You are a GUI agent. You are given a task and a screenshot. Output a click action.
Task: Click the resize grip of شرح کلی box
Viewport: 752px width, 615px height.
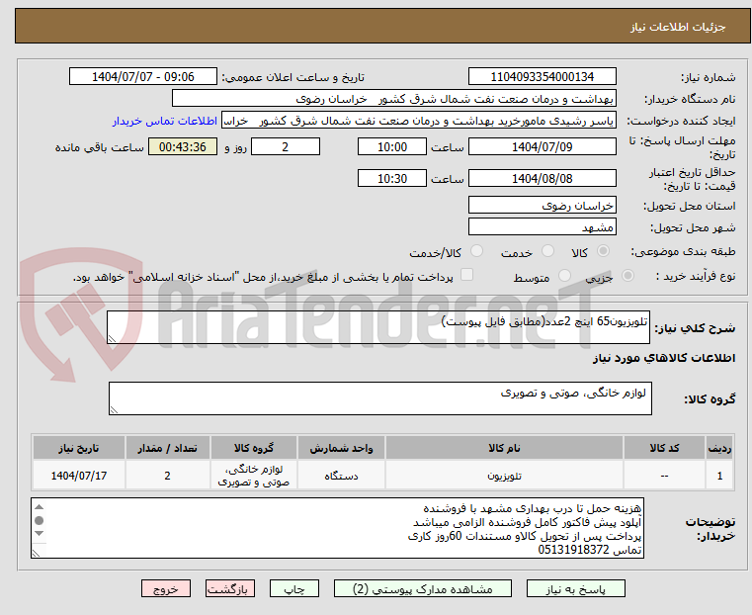(x=112, y=339)
